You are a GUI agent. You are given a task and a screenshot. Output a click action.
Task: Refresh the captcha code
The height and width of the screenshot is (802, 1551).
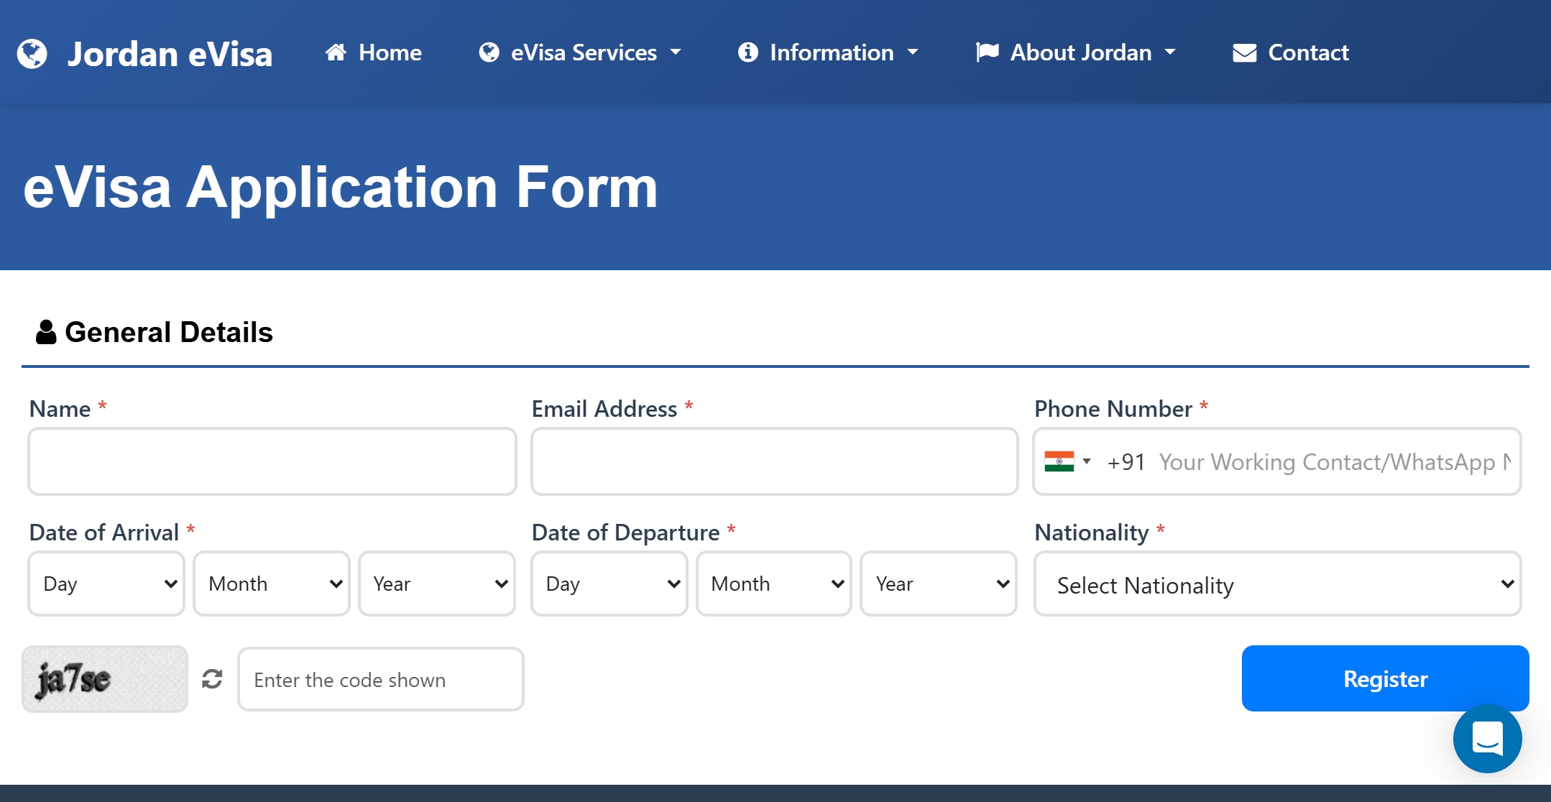tap(212, 679)
